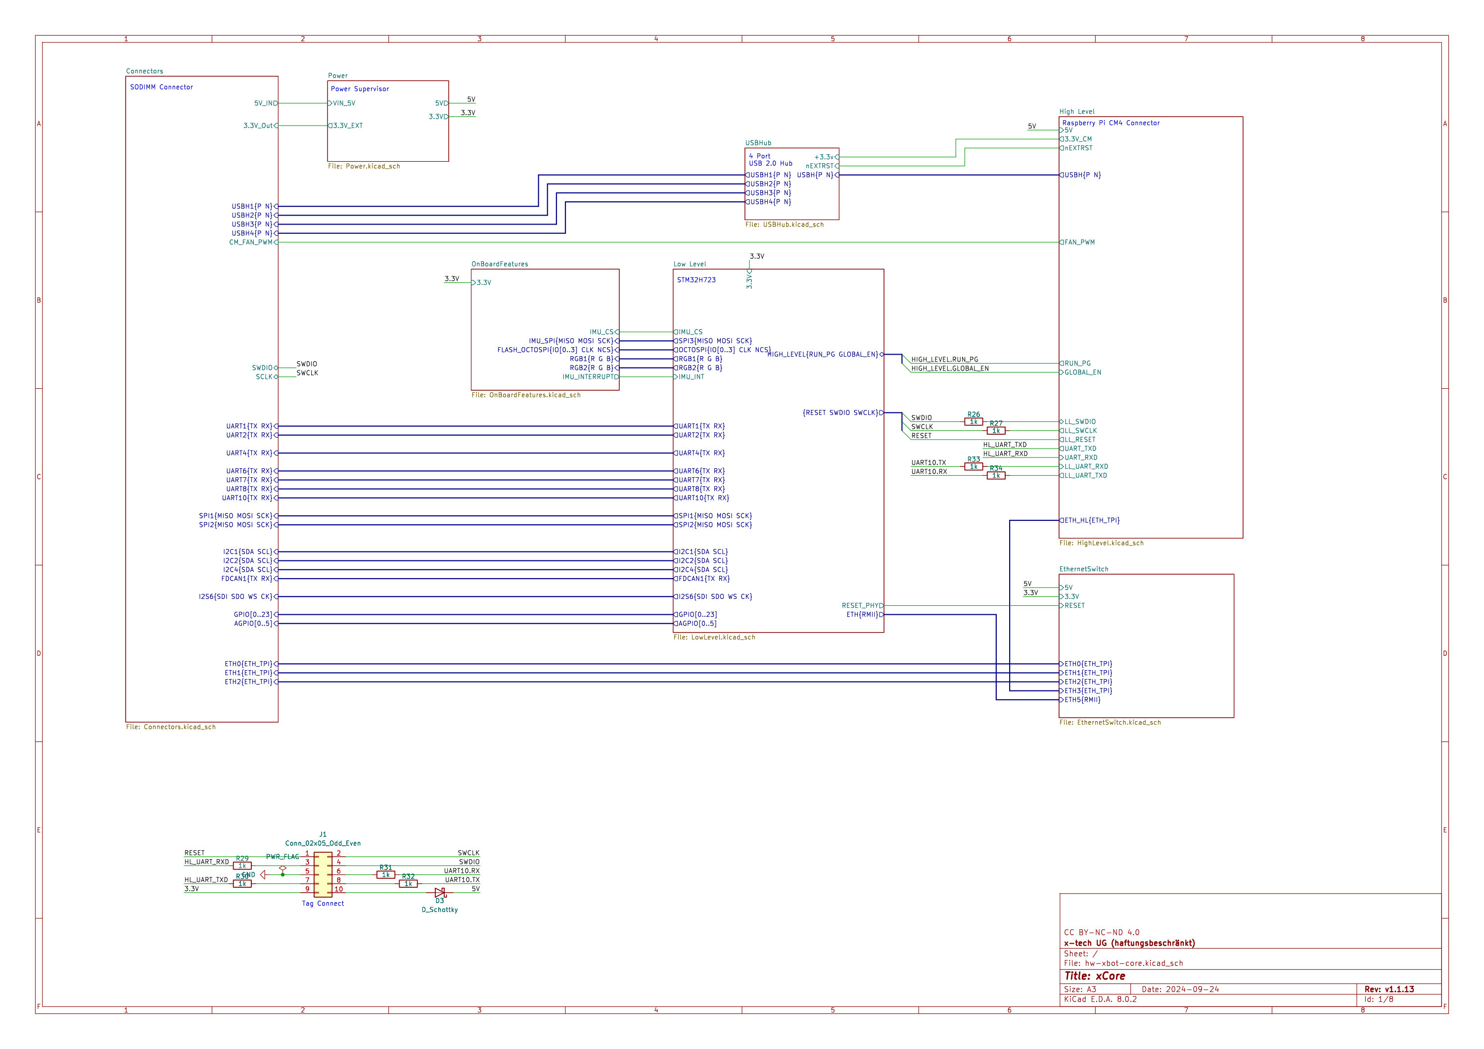Select resistor R31 beside connector J1

point(386,874)
